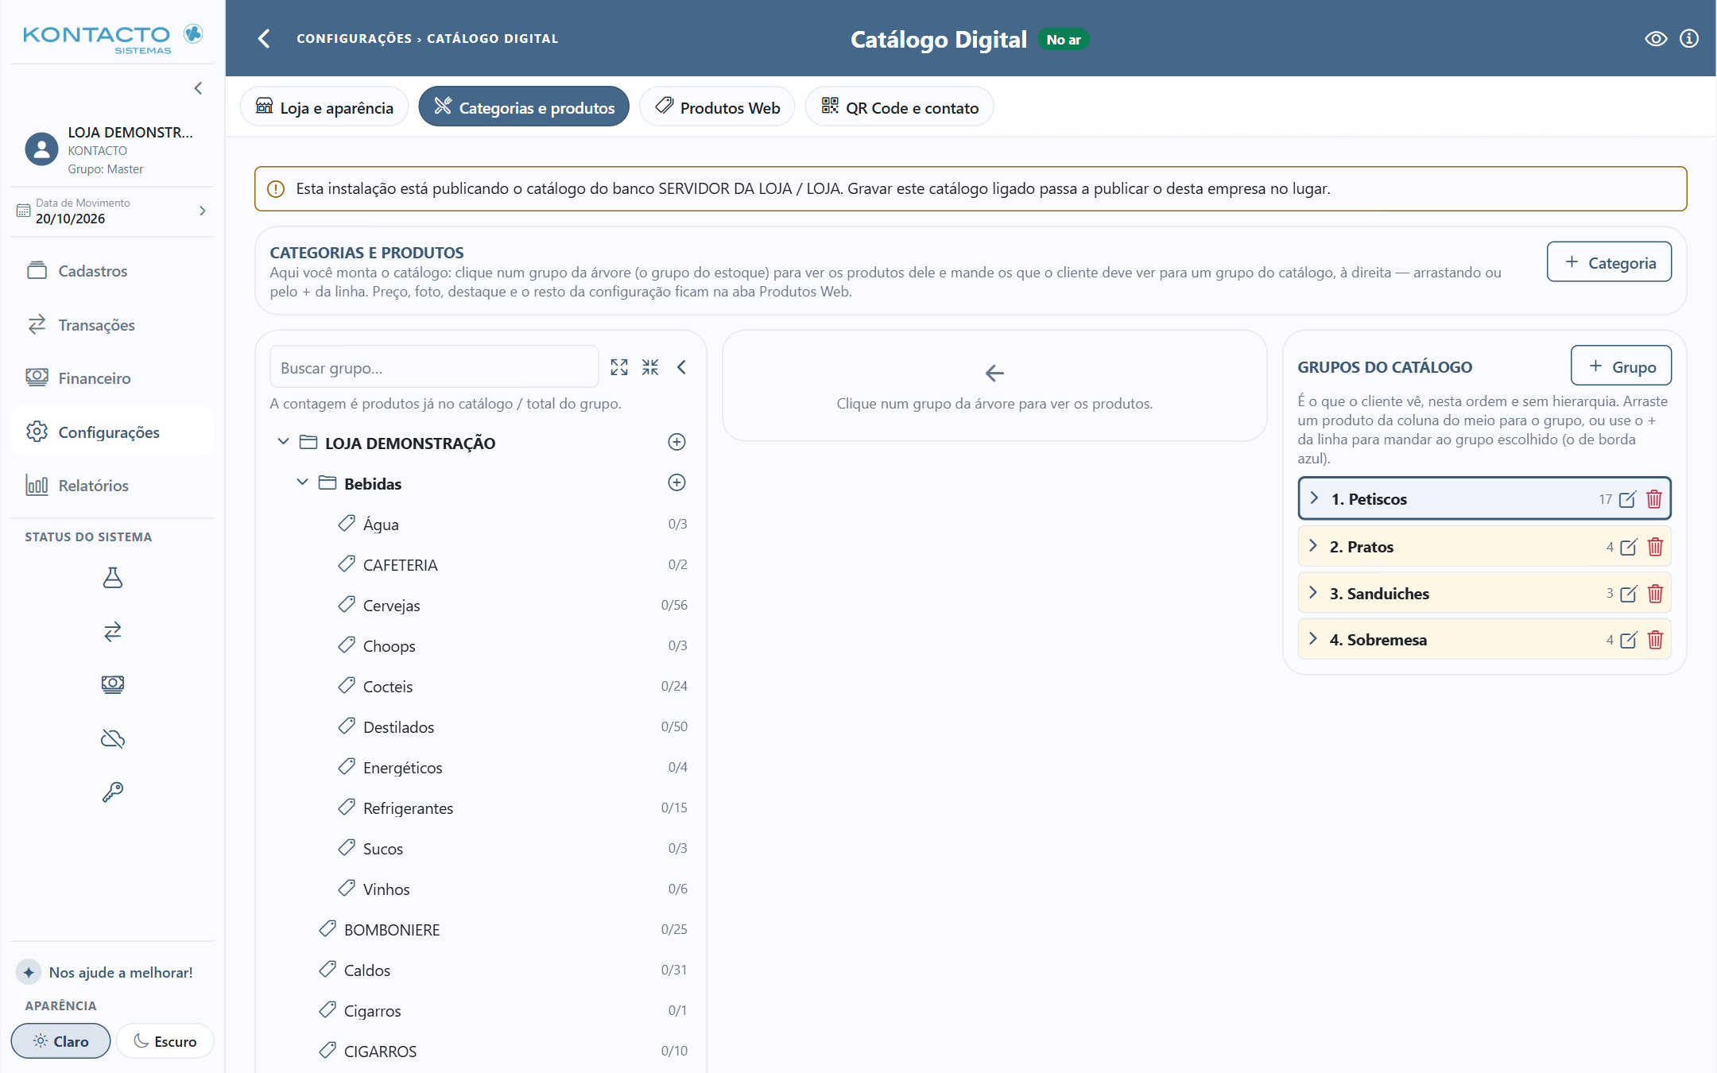Collapse all tree groups icon

(650, 367)
